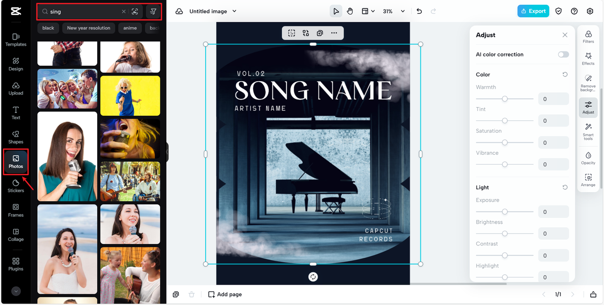The image size is (604, 305).
Task: Open the Frames panel
Action: click(16, 210)
